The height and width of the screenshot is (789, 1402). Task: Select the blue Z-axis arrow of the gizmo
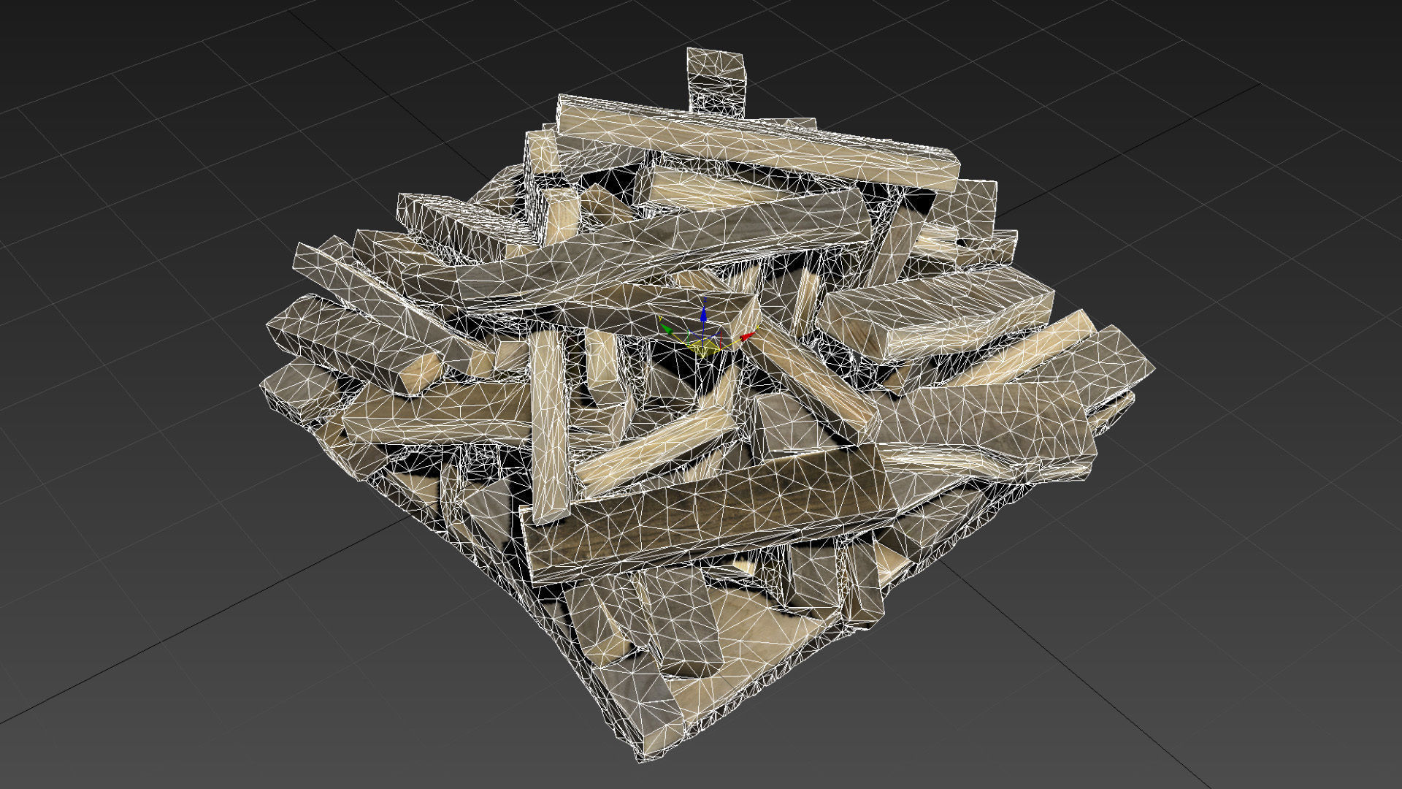(703, 314)
